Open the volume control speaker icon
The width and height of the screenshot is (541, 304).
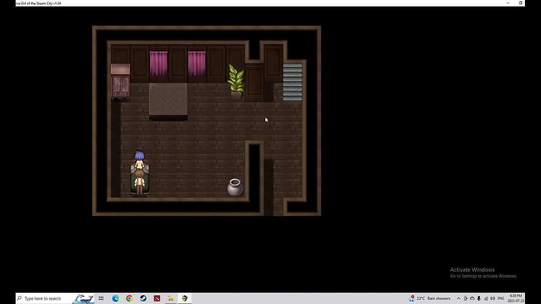point(492,299)
